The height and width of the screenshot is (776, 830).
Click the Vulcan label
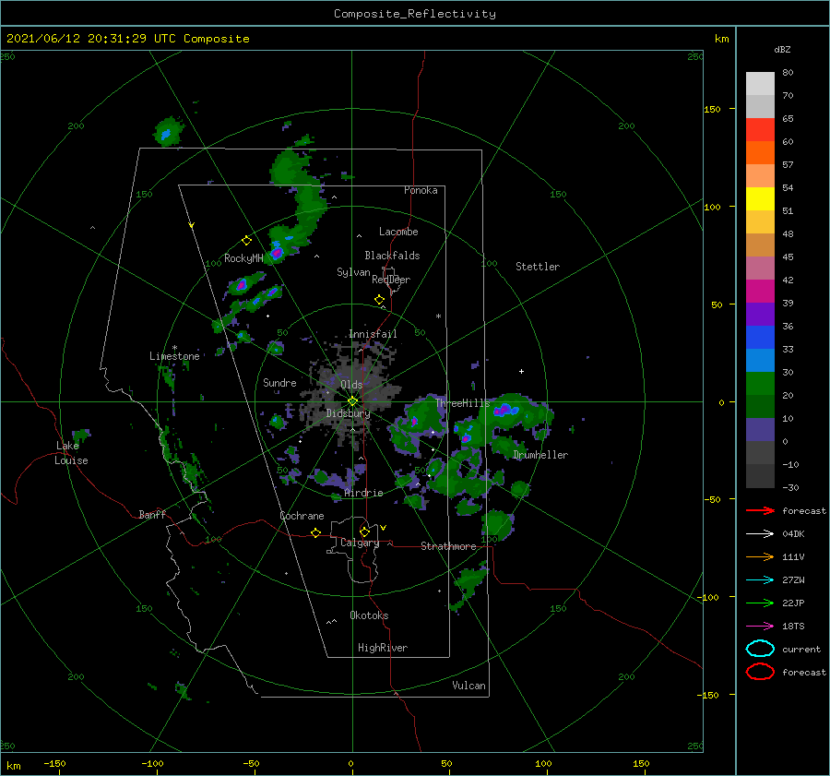click(469, 686)
